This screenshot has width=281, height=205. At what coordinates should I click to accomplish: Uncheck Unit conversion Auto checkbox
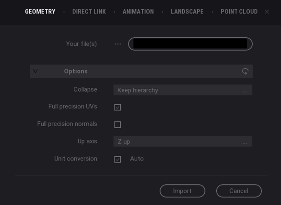pyautogui.click(x=117, y=159)
